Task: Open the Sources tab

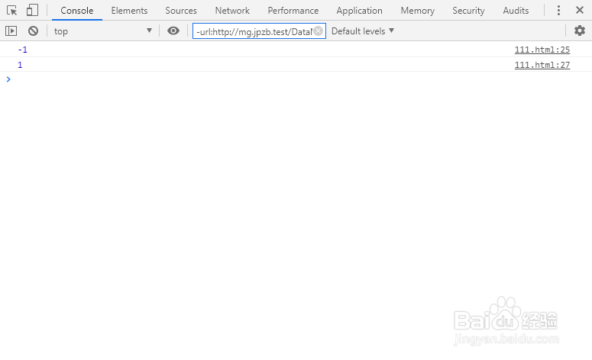Action: pyautogui.click(x=181, y=11)
